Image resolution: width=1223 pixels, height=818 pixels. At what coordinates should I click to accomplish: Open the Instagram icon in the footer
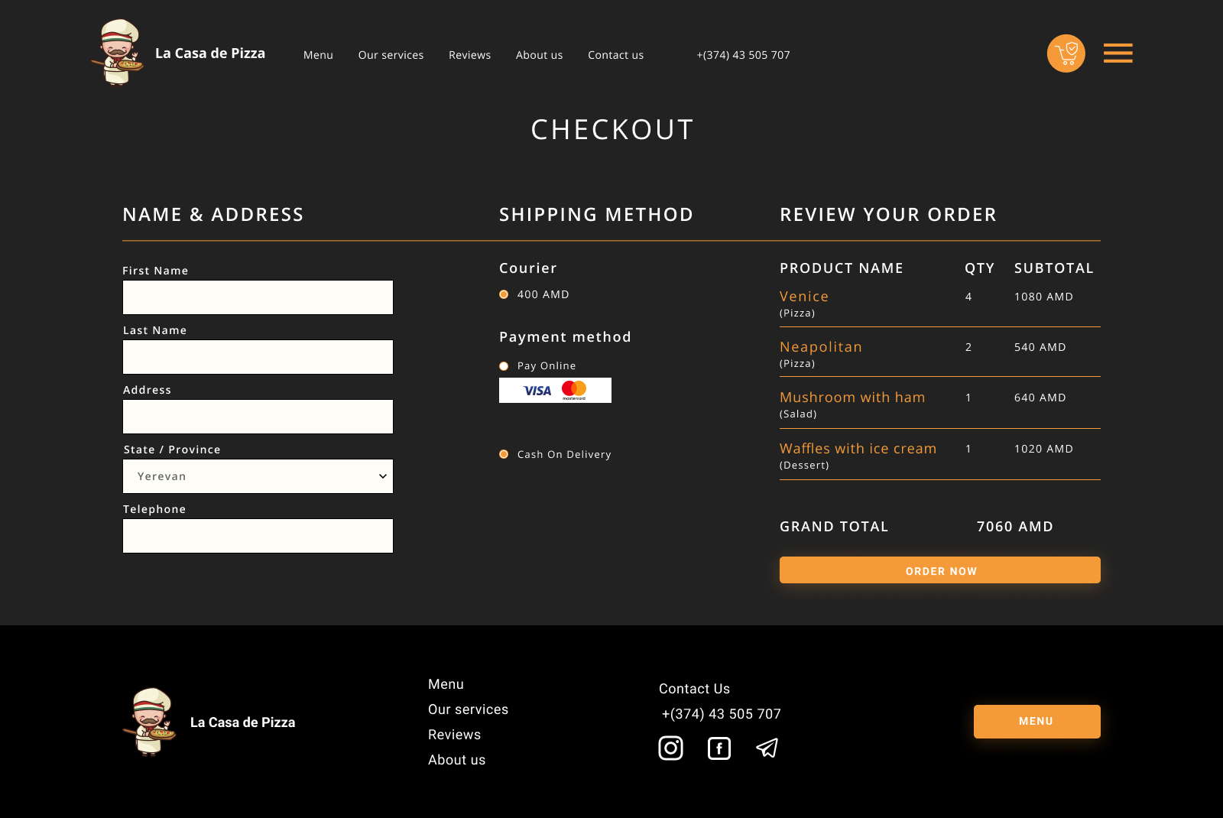670,748
